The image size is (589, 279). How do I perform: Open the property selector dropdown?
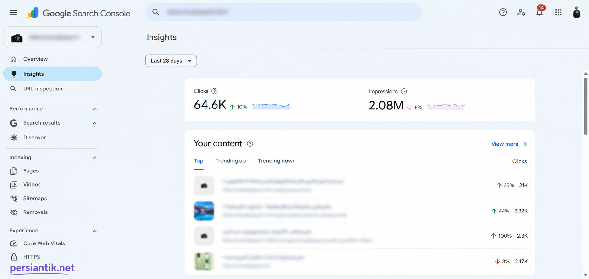[52, 37]
